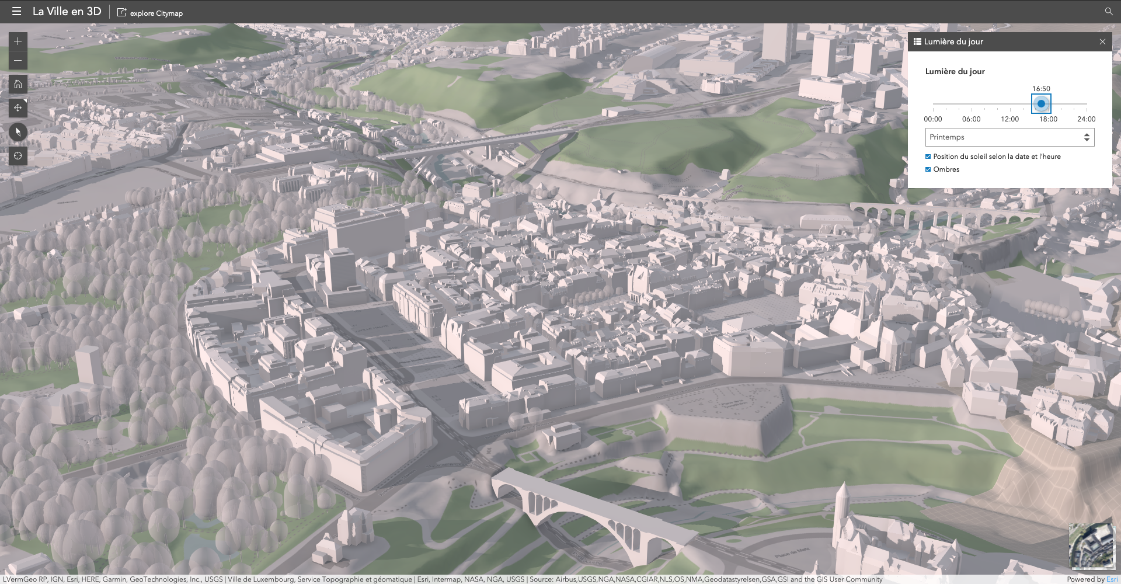Zoom in on the 3D map
Screen dimensions: 1121x584
pos(18,41)
